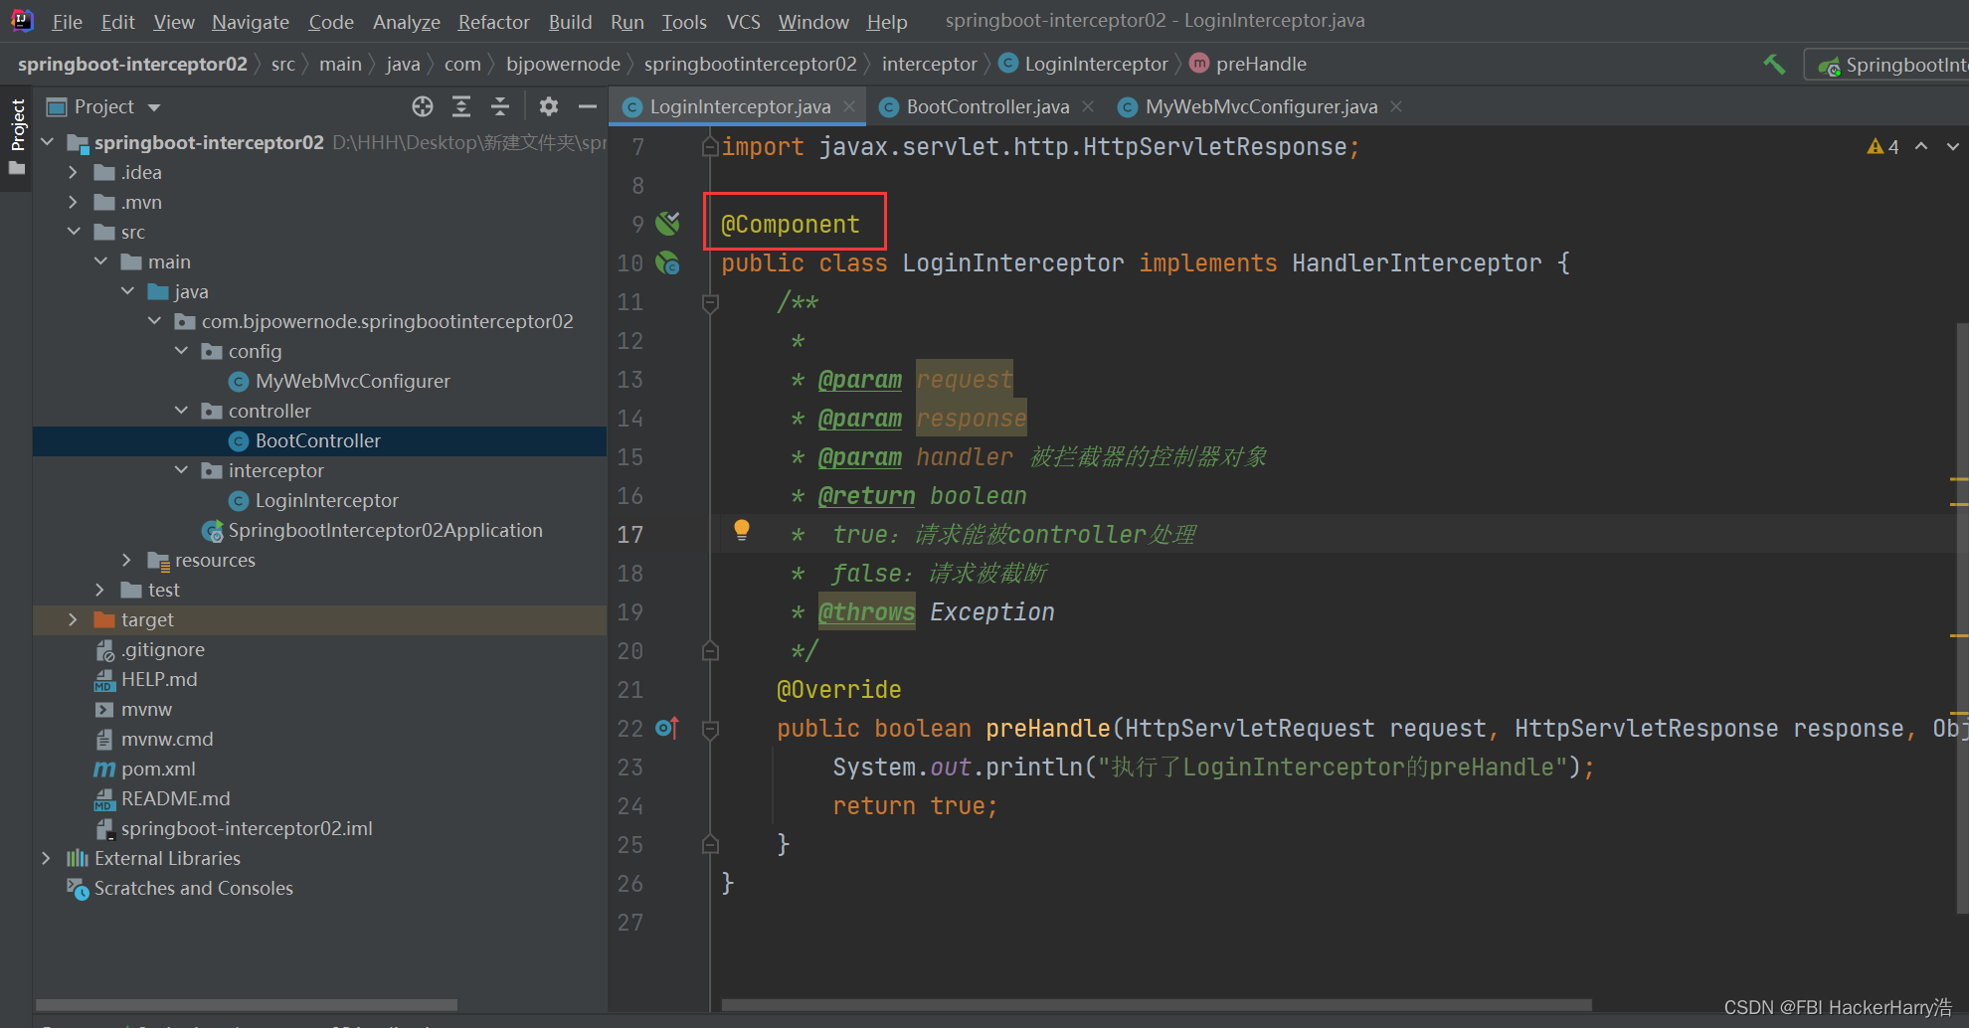This screenshot has width=1969, height=1028.
Task: Click the yellow intention lightbulb on line 17
Action: (x=741, y=530)
